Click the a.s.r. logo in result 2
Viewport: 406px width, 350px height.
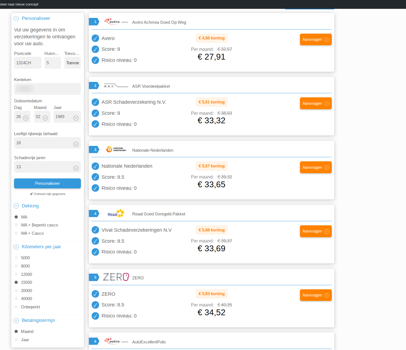click(x=116, y=86)
